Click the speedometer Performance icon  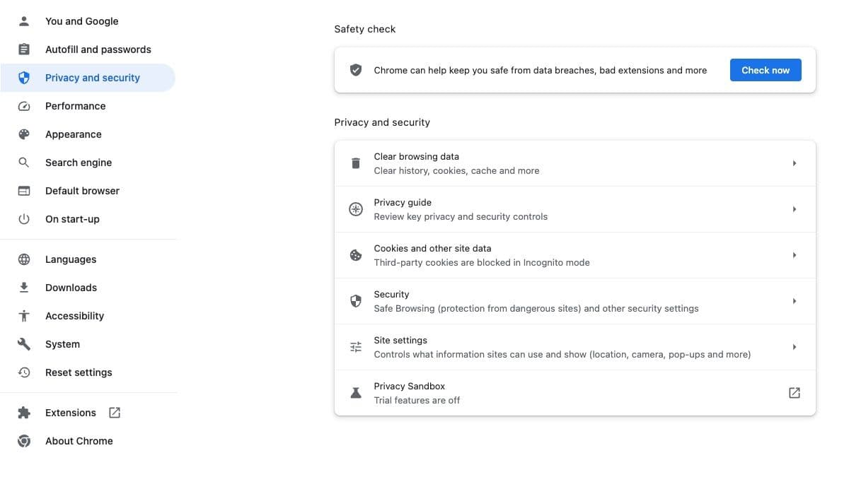pyautogui.click(x=24, y=106)
